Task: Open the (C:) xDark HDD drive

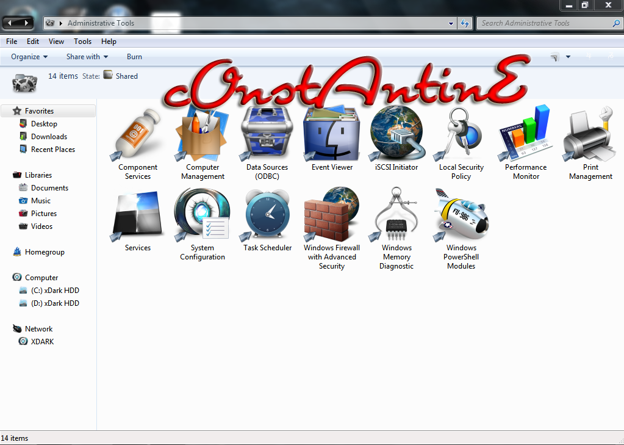Action: click(55, 291)
